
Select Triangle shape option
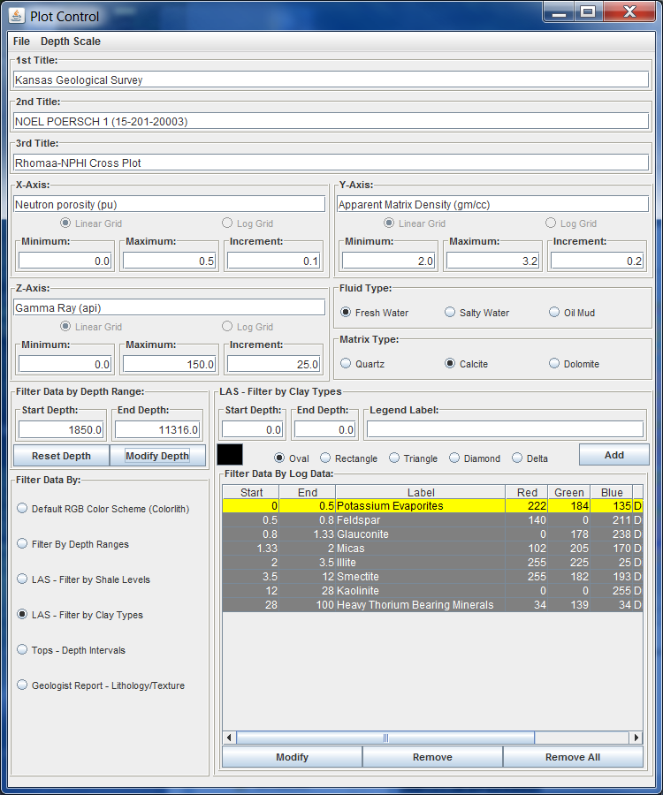tap(394, 458)
